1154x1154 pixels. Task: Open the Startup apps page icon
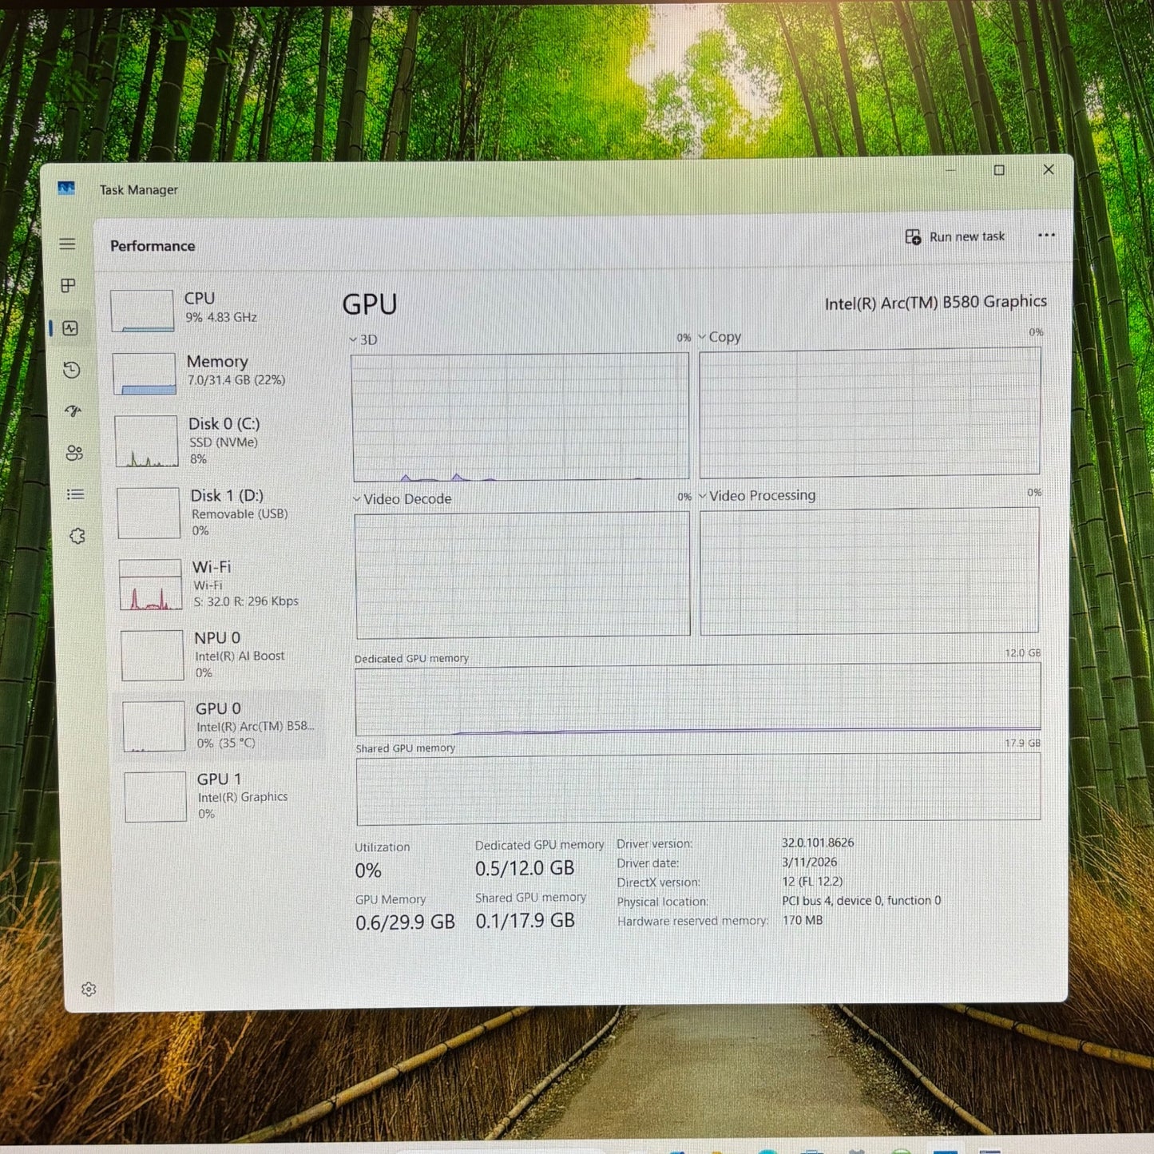point(73,411)
